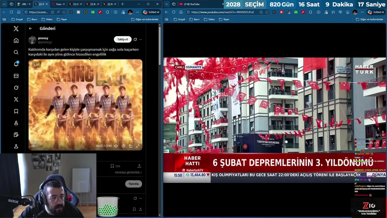Screen dimensions: 387x218
Task: Open Grok icon next to Takip et
Action: [x=135, y=39]
